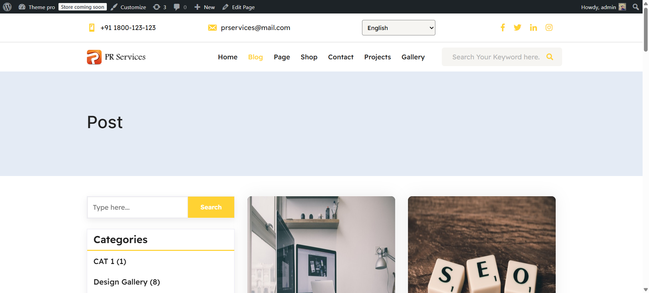Go to the Shop menu item
This screenshot has height=293, width=649.
(309, 57)
